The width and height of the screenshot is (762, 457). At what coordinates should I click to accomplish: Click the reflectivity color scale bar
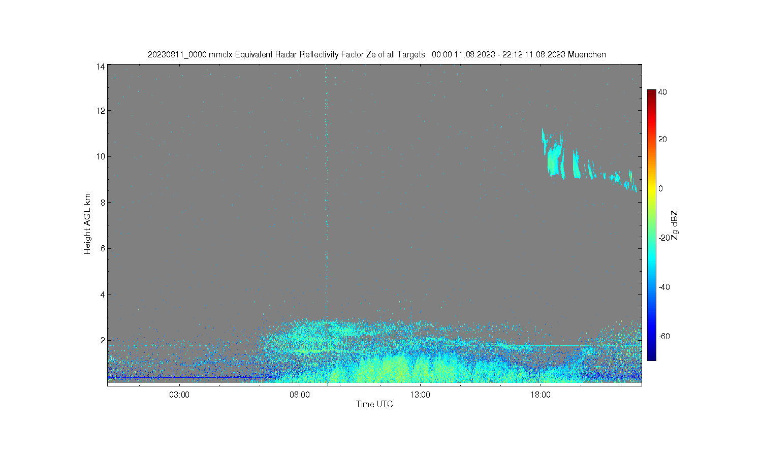652,225
